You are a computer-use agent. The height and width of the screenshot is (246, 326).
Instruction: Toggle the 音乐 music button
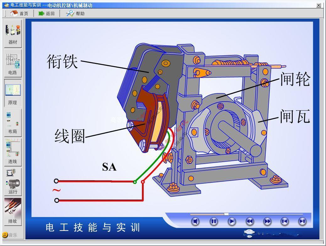pos(10,235)
